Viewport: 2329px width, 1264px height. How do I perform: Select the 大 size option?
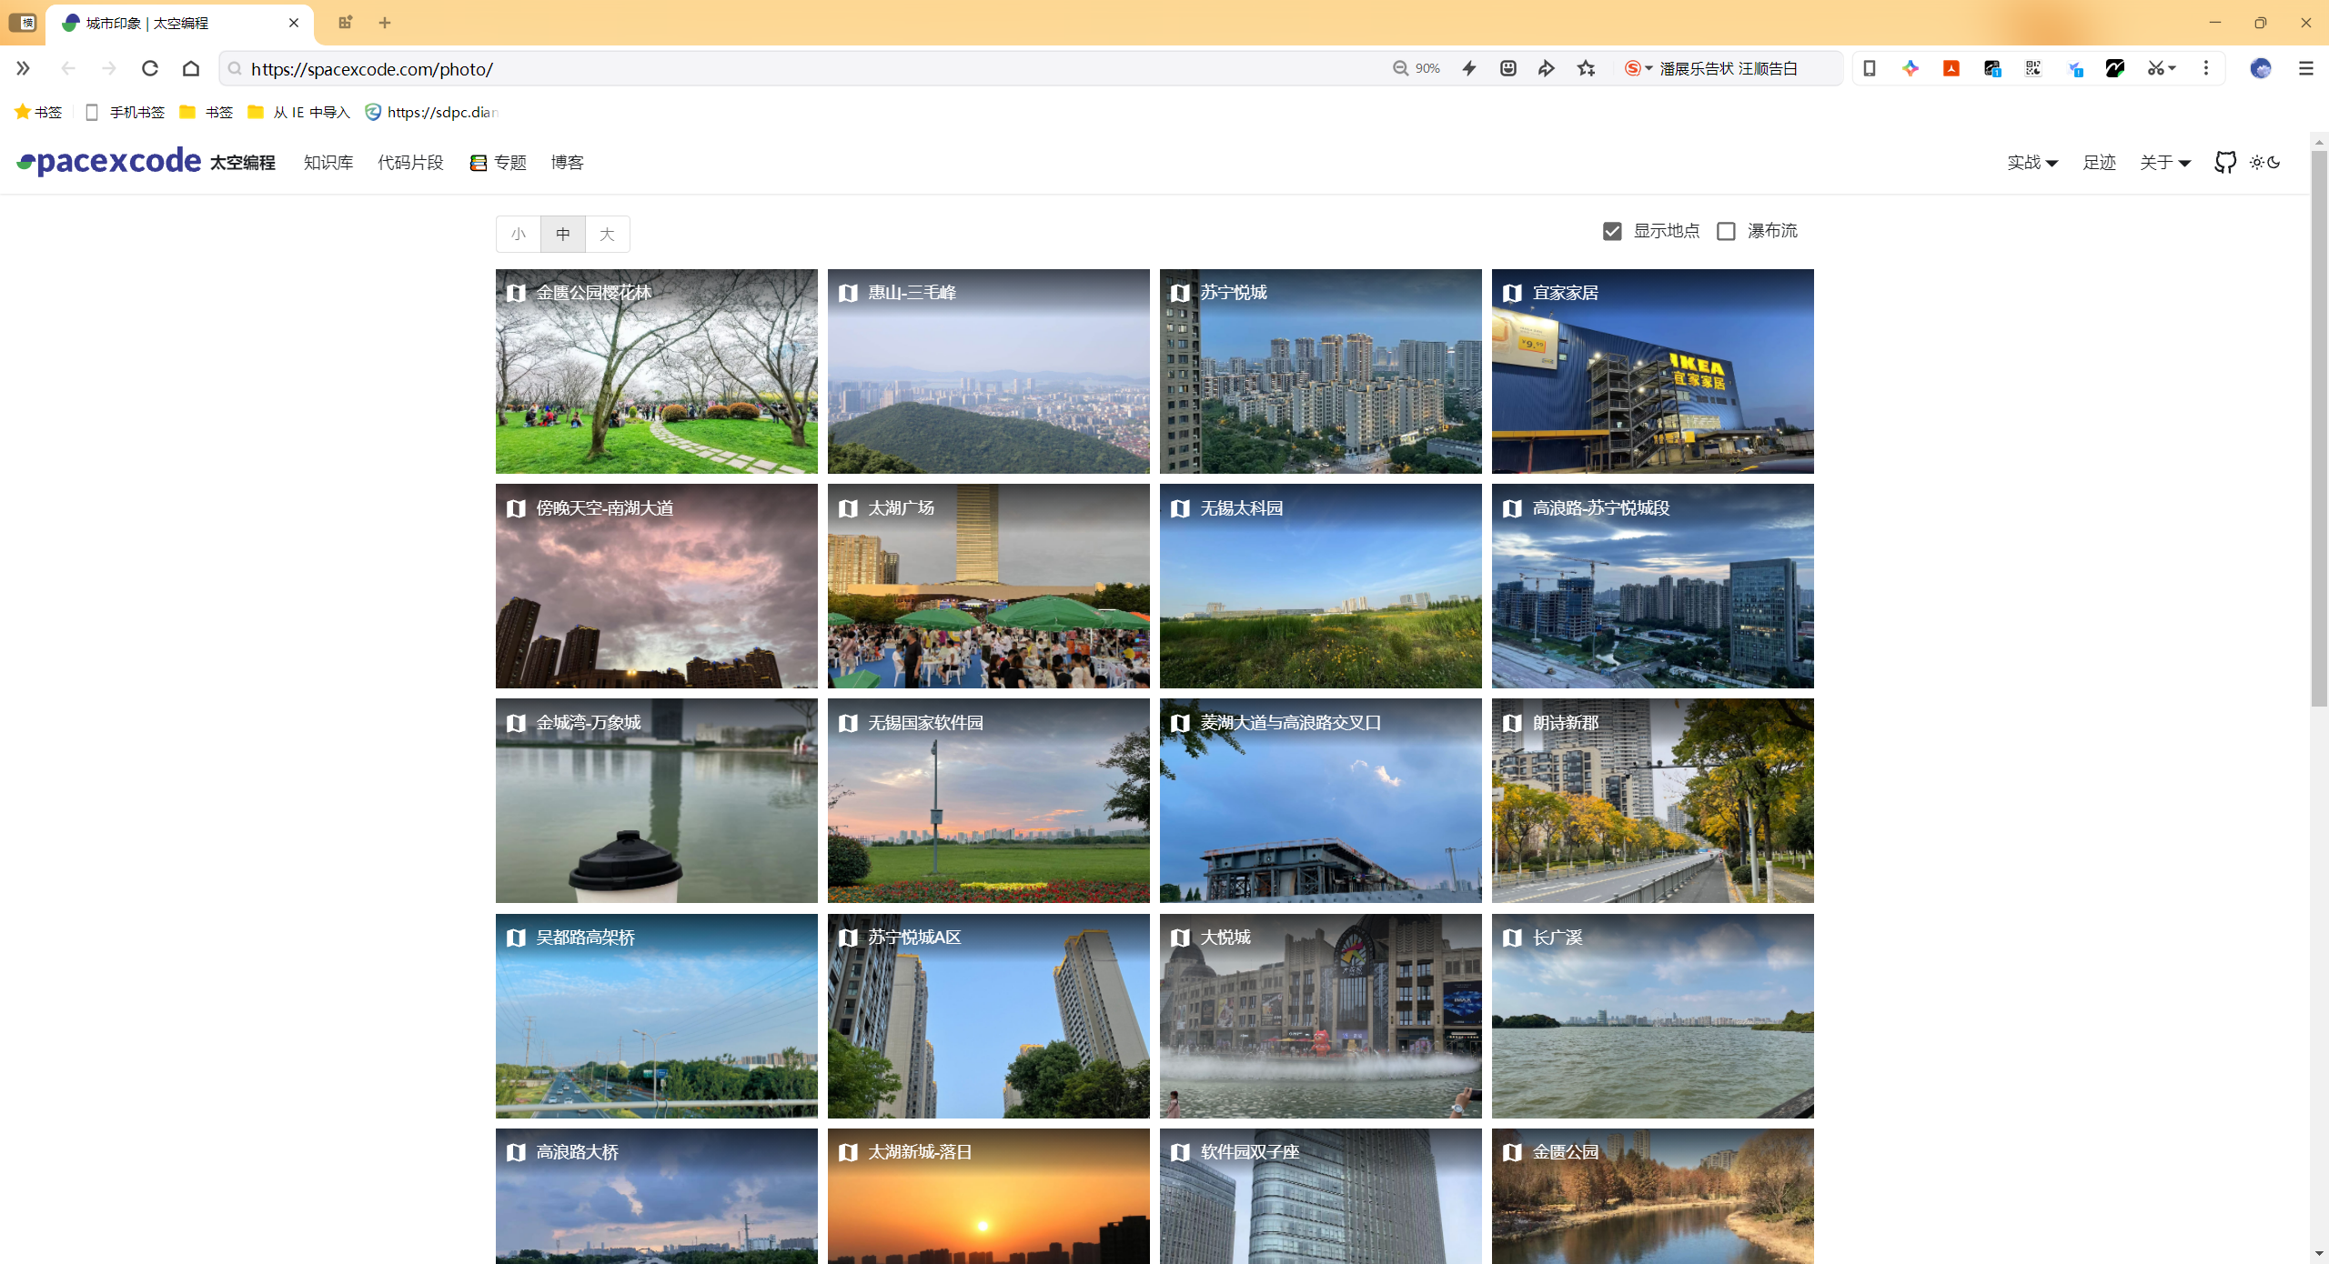tap(608, 234)
